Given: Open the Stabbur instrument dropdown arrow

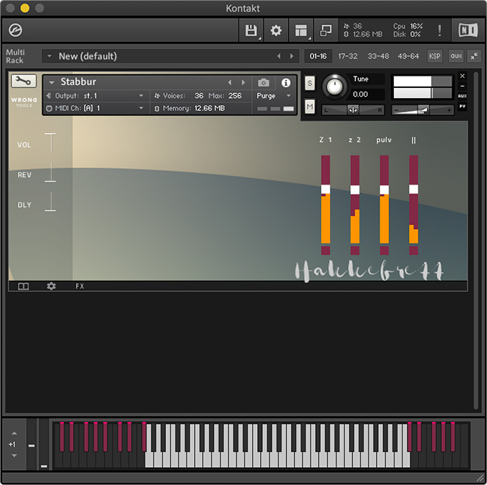Looking at the screenshot, I should (x=52, y=82).
